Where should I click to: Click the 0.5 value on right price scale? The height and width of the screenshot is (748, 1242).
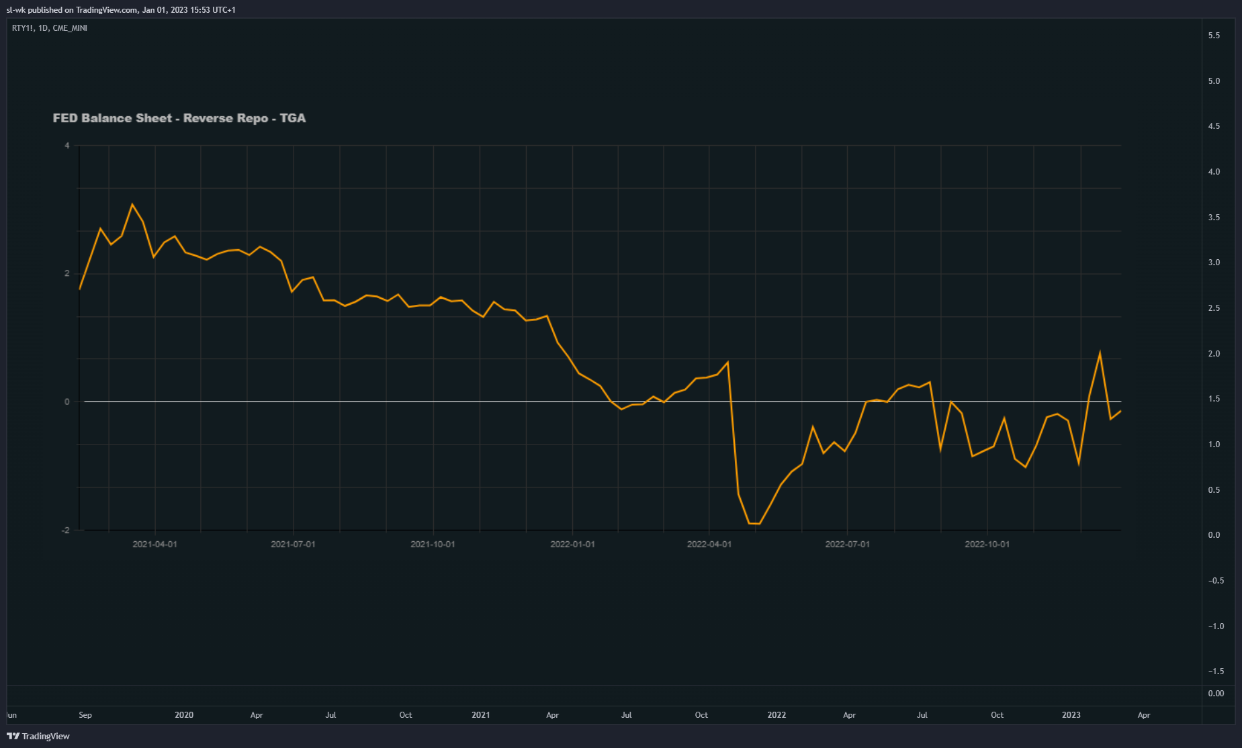(1214, 490)
